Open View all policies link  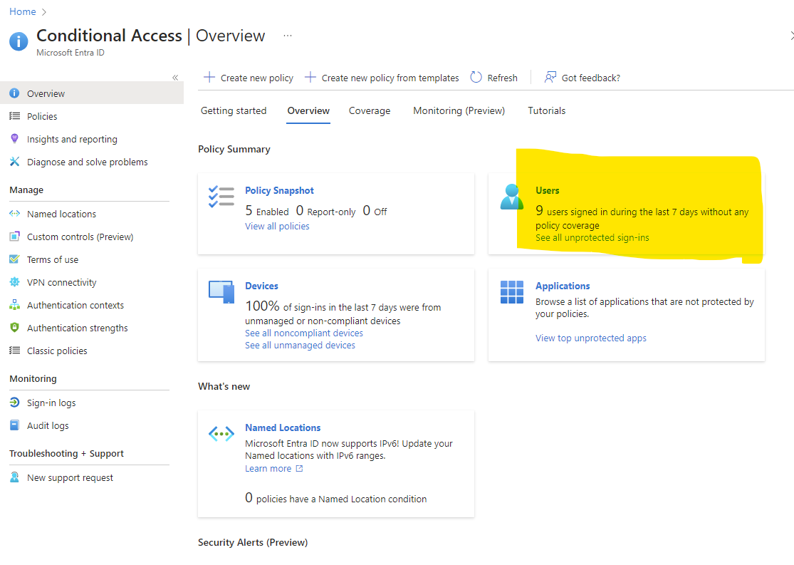pos(277,226)
